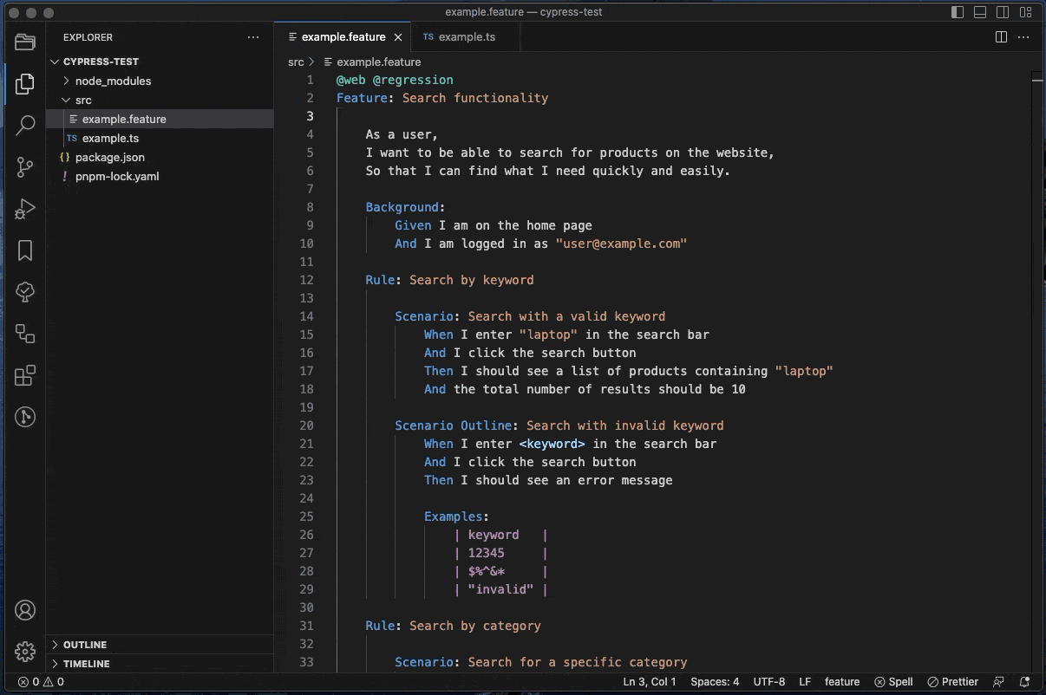Screen dimensions: 1046x695
Task: Toggle the secondary side bar visibility
Action: coord(1003,12)
